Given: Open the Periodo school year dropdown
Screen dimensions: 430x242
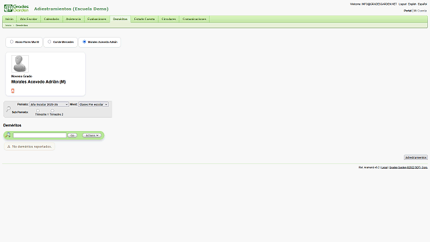Looking at the screenshot, I should coord(49,105).
